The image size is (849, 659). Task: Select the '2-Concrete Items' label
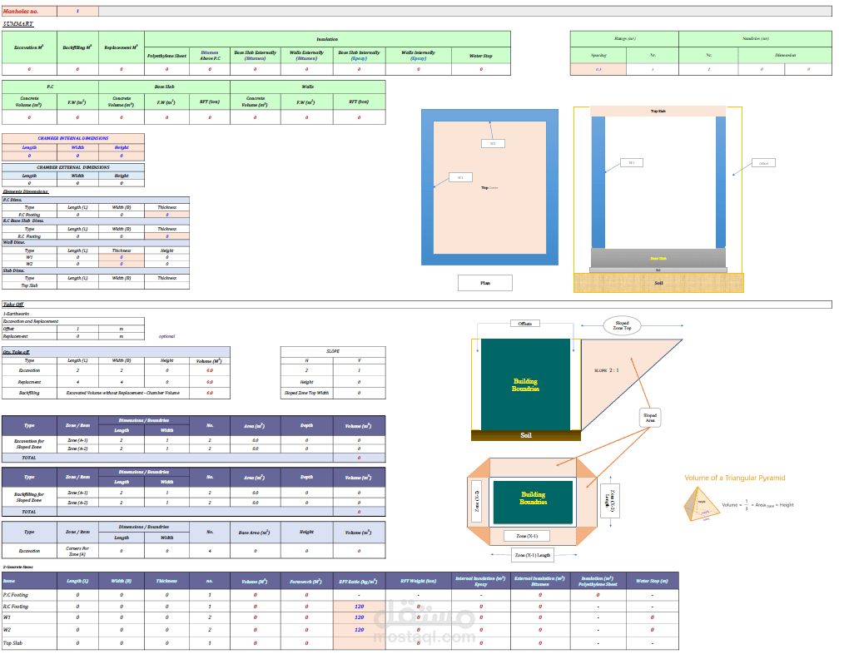tap(17, 567)
